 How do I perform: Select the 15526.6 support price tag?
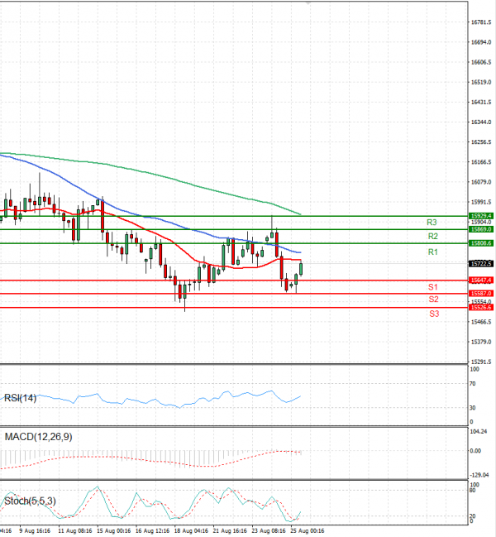[x=481, y=308]
